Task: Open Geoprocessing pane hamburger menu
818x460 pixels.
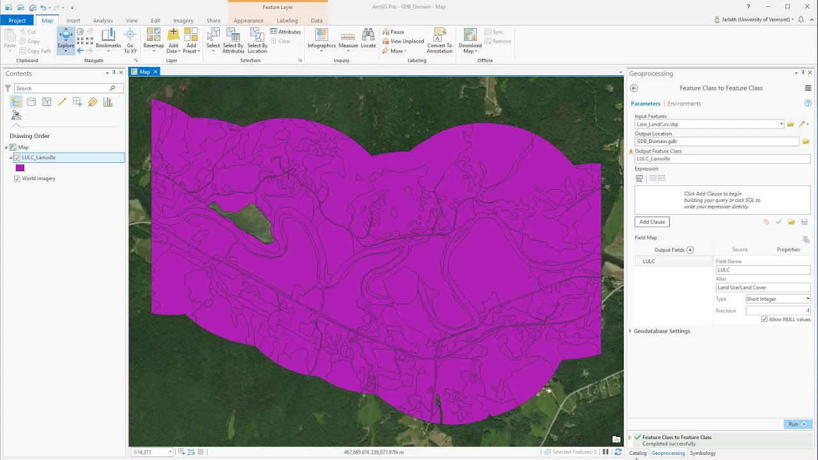Action: pos(808,88)
